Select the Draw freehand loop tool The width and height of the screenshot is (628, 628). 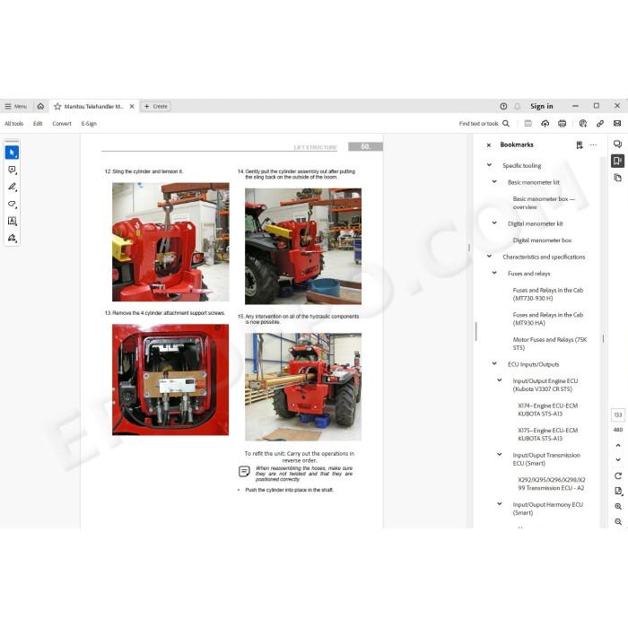coord(12,204)
